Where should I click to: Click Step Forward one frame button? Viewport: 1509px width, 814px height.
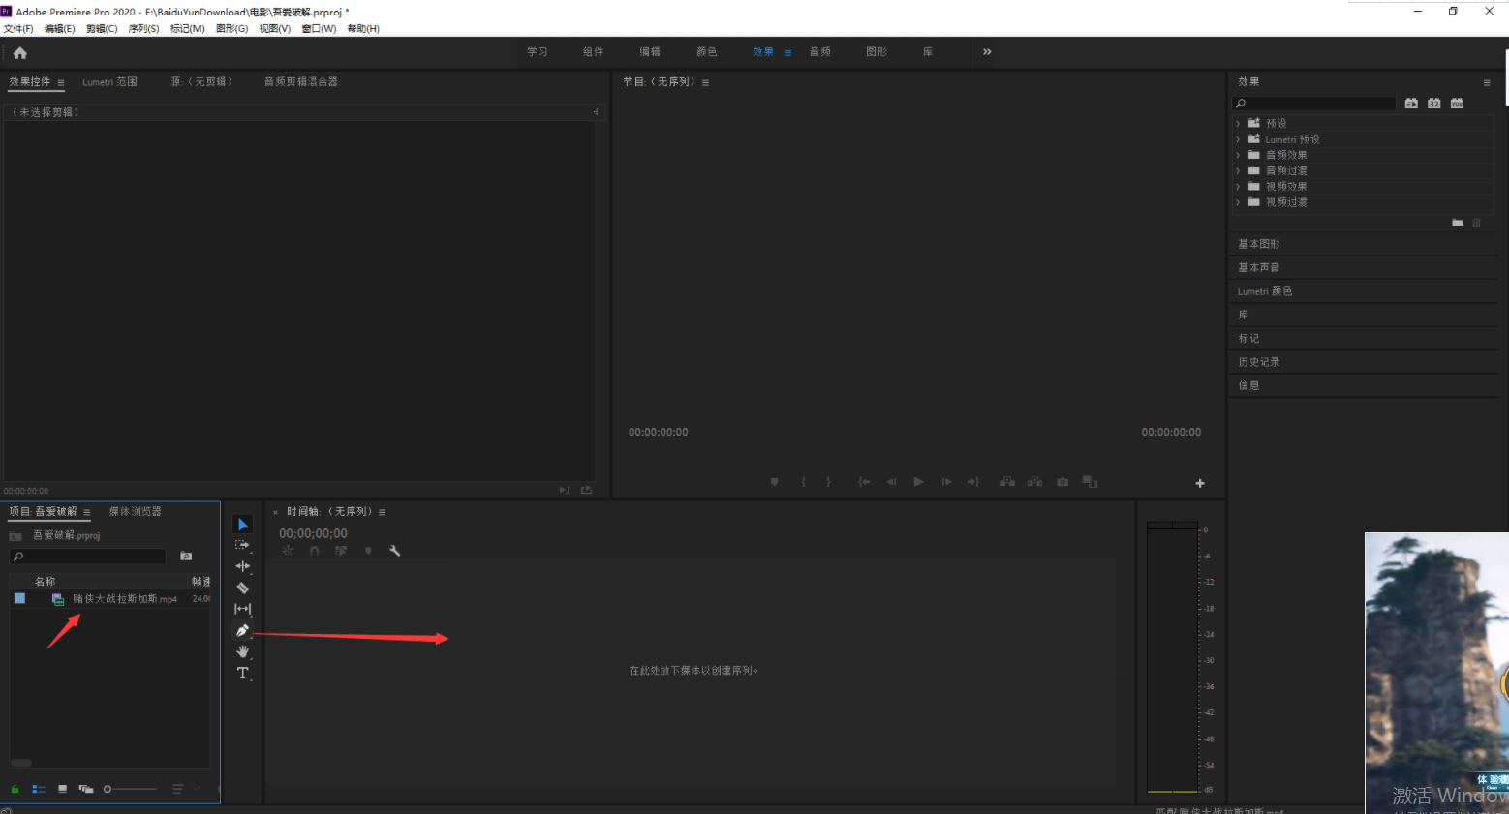tap(946, 482)
